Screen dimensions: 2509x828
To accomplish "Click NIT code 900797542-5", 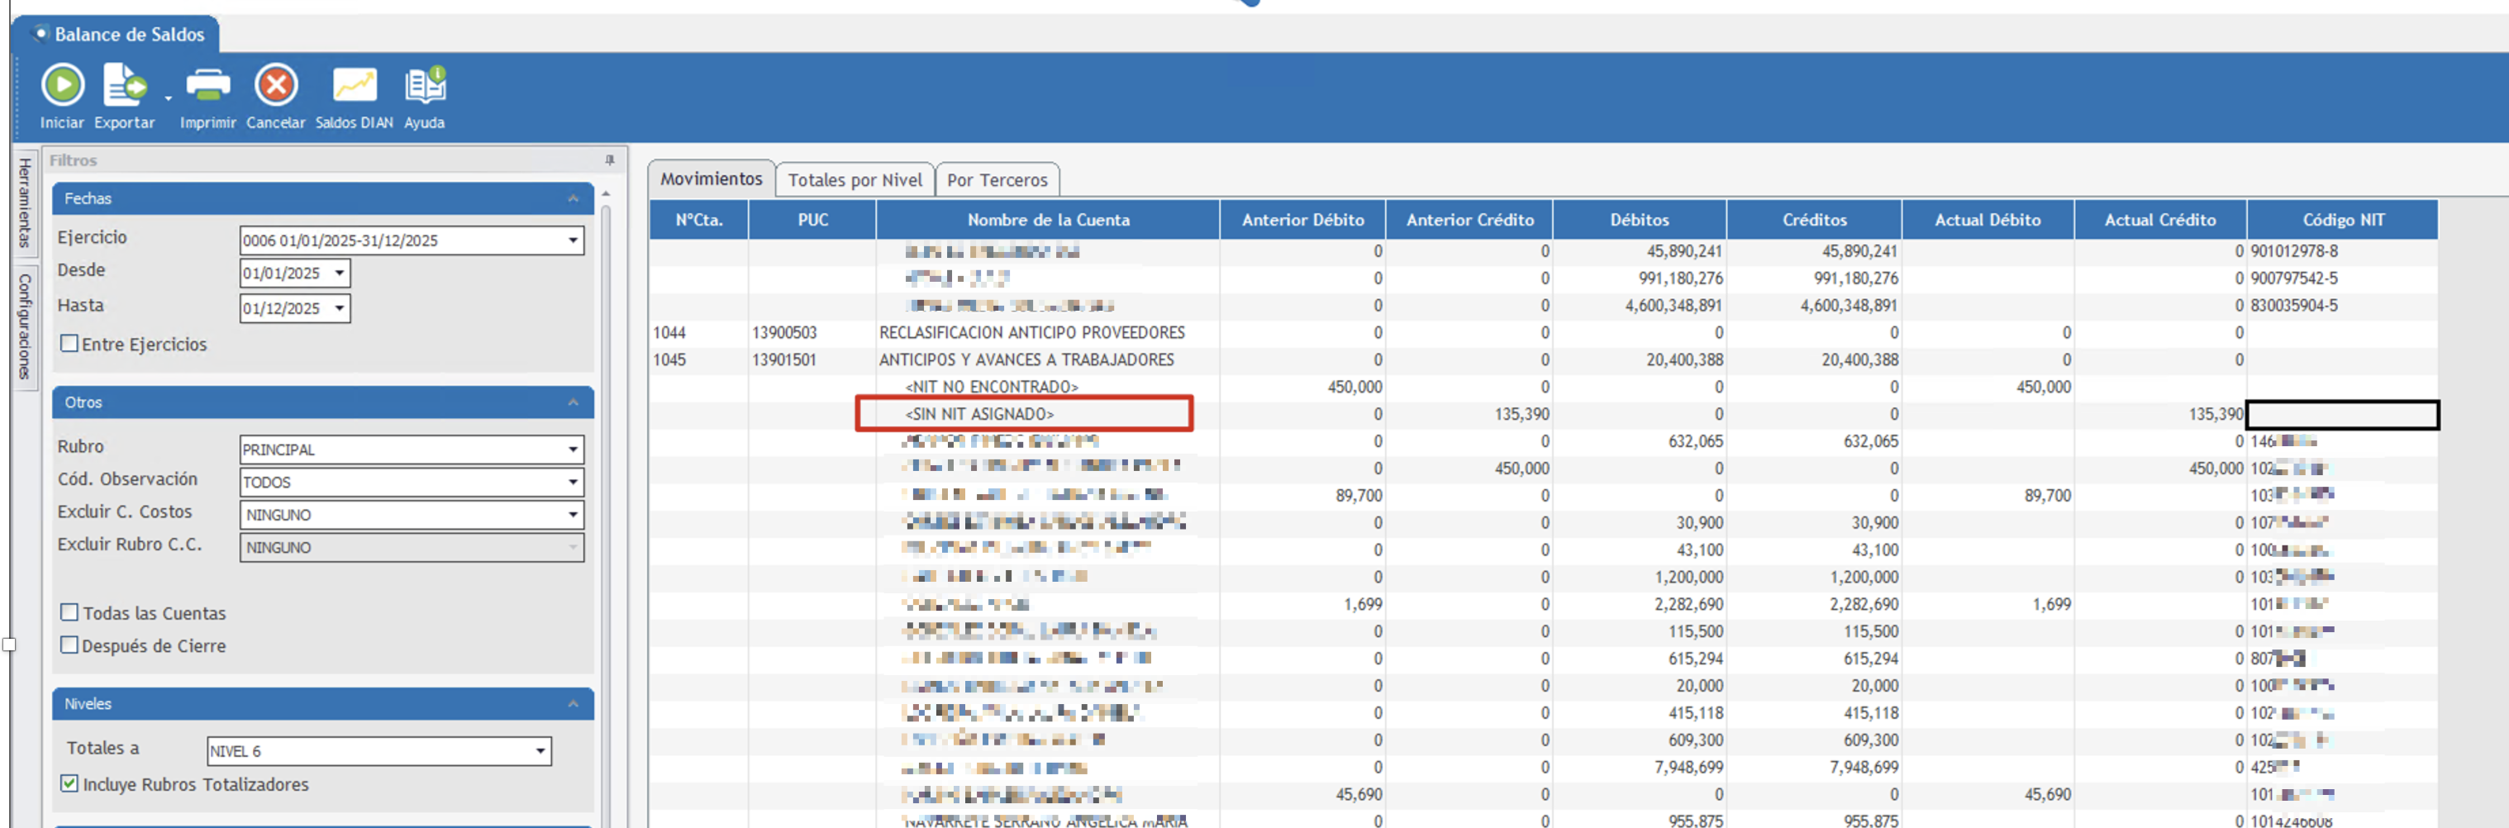I will tap(2294, 278).
